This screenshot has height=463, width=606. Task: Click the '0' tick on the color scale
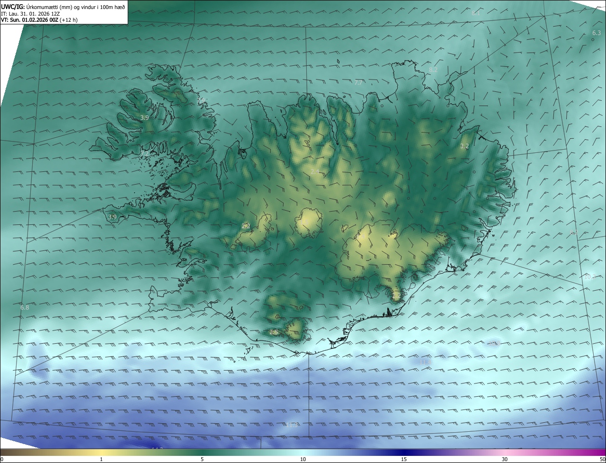2,459
